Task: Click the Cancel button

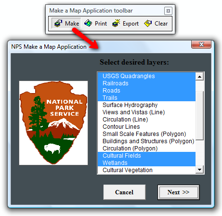Action: (x=124, y=192)
